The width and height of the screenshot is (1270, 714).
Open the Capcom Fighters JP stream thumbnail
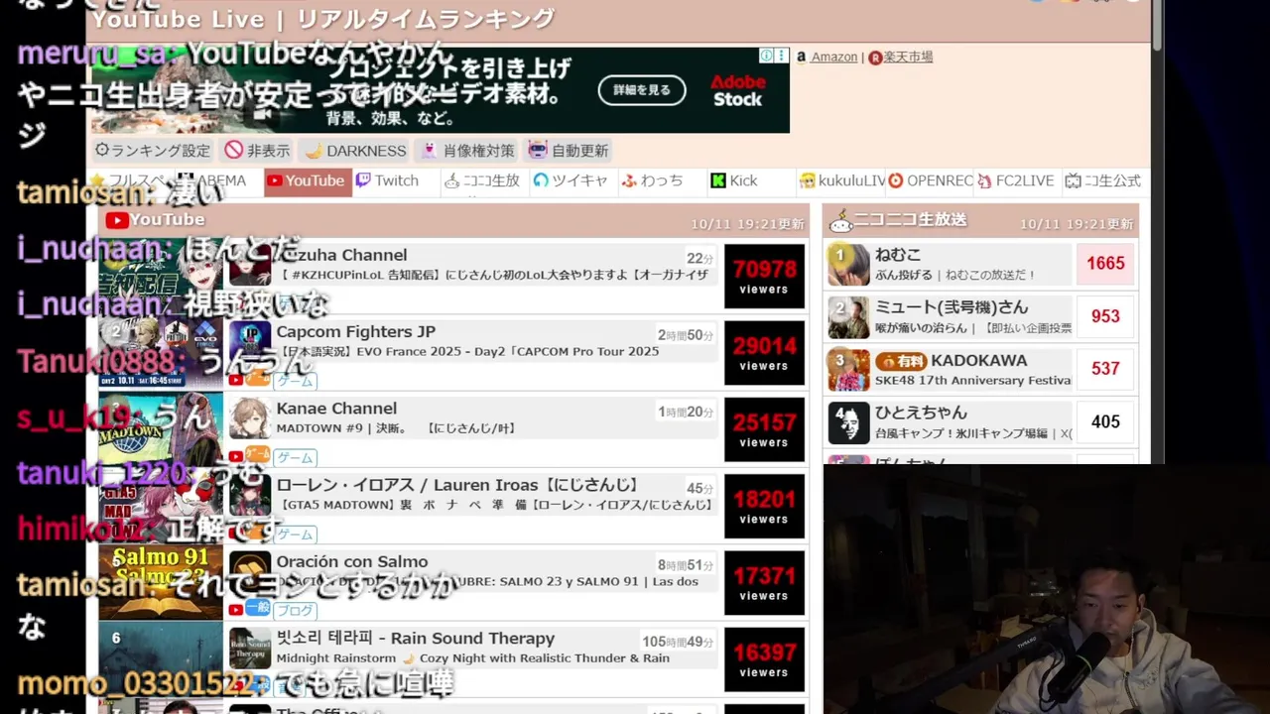(161, 352)
